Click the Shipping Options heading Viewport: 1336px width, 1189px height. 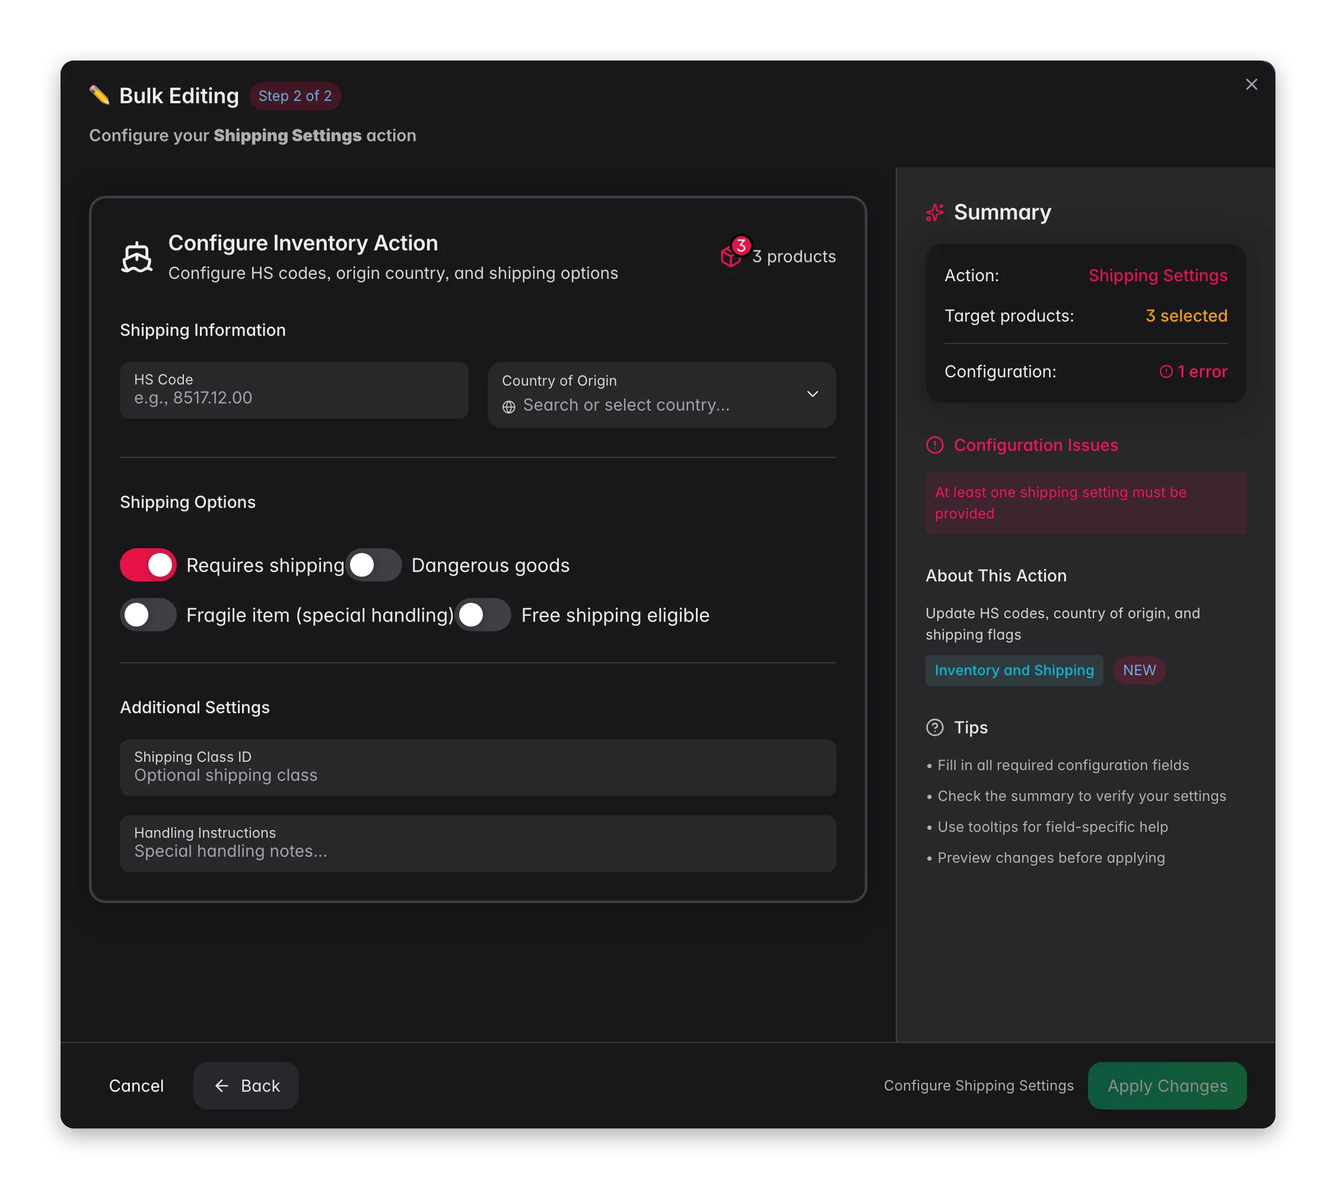187,502
